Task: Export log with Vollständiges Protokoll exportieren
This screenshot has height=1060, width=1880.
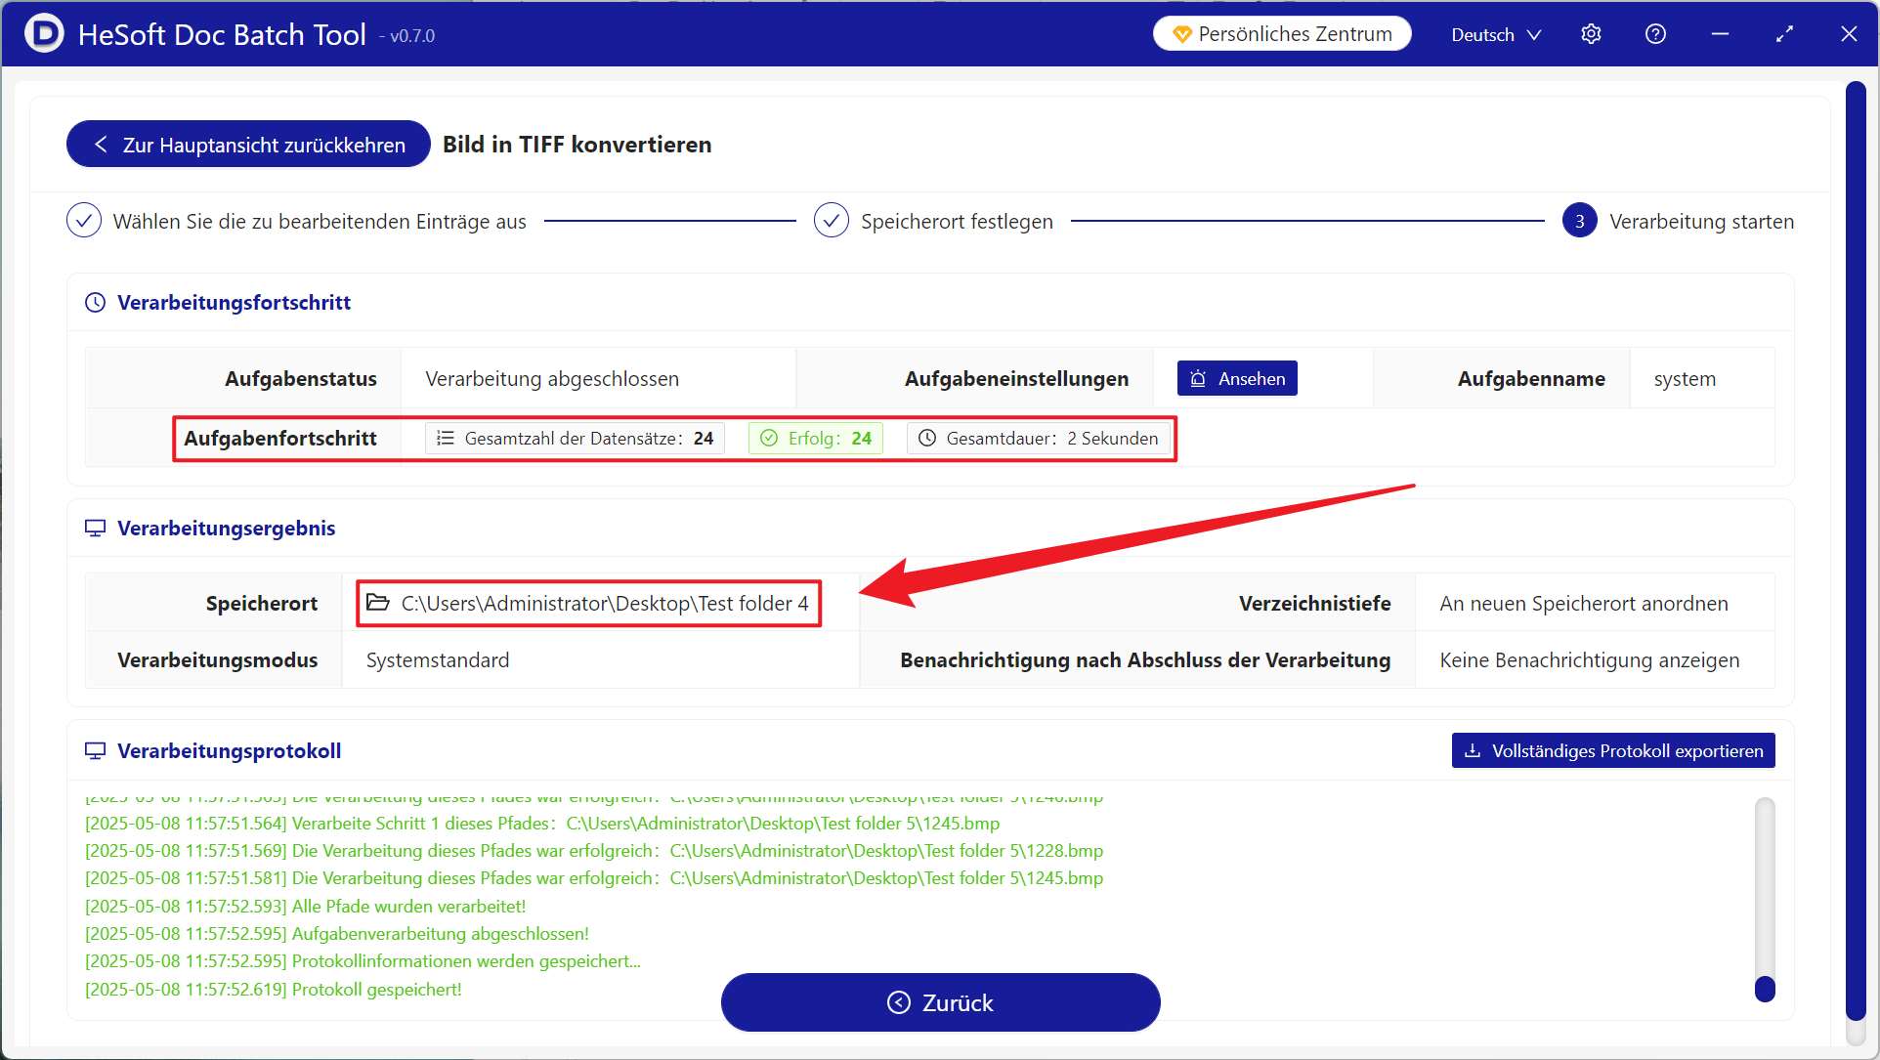Action: pyautogui.click(x=1613, y=751)
